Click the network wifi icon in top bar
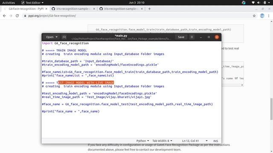Image resolution: width=273 pixels, height=153 pixels. 253,3
